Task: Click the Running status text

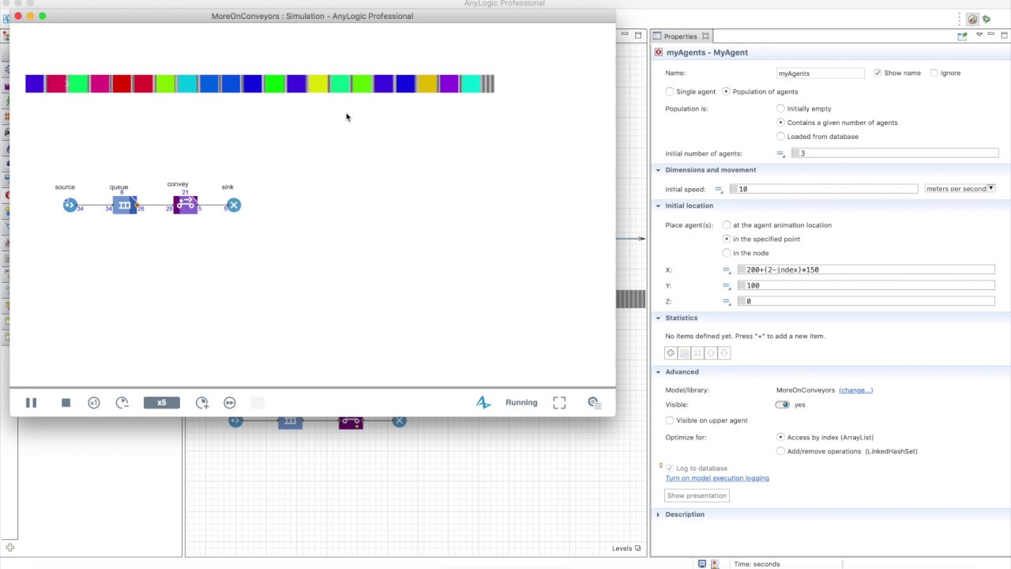Action: click(521, 402)
